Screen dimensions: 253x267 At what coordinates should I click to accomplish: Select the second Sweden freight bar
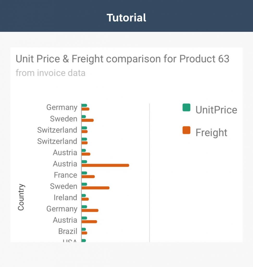(95, 188)
